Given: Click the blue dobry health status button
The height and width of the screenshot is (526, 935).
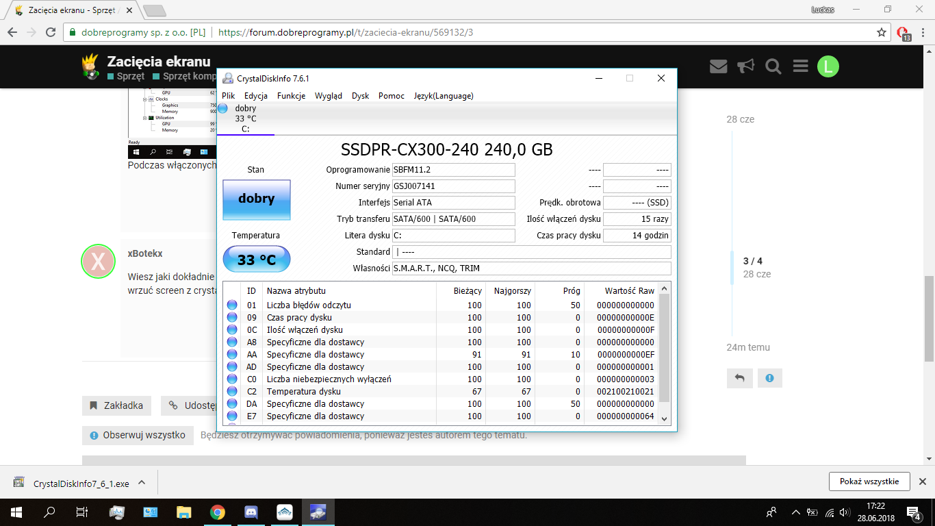Looking at the screenshot, I should click(257, 199).
